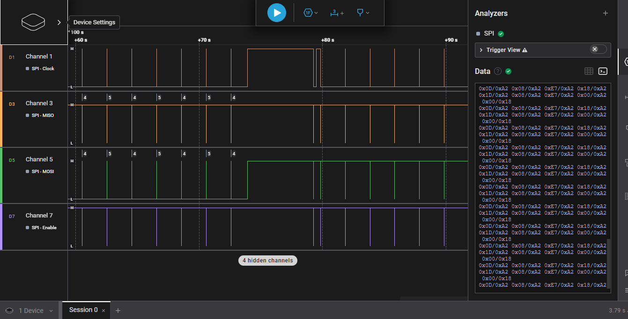Switch Data panel to terminal view

(603, 71)
